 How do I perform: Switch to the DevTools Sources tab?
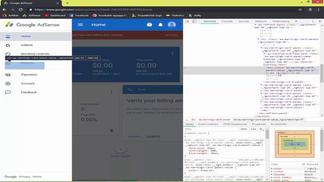pos(244,21)
